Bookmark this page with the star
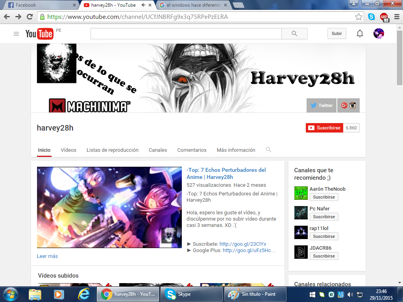This screenshot has width=403, height=302. pyautogui.click(x=359, y=17)
